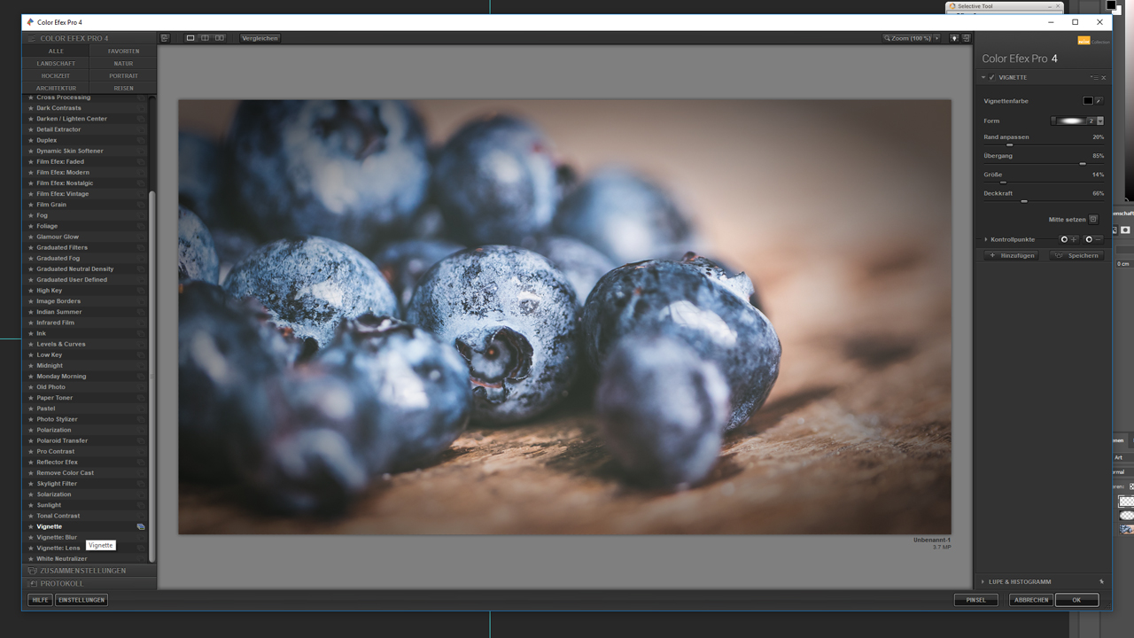Viewport: 1134px width, 638px height.
Task: Open the Vignette filter options menu icon
Action: pos(1094,77)
